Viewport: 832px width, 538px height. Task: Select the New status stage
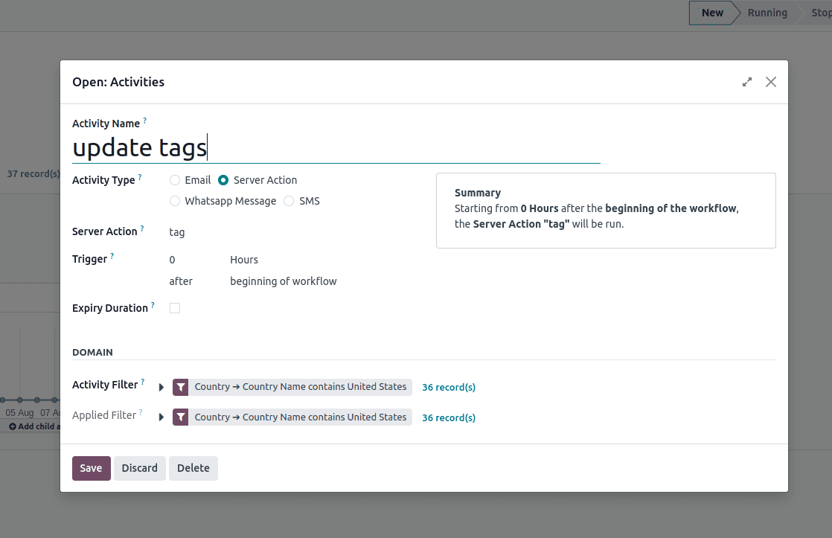[712, 13]
